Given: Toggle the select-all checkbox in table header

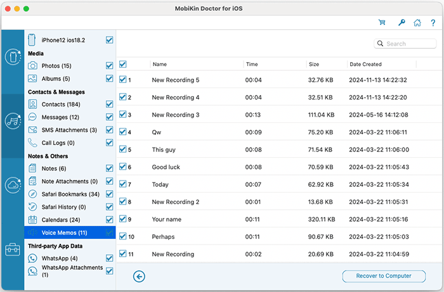Looking at the screenshot, I should [122, 64].
